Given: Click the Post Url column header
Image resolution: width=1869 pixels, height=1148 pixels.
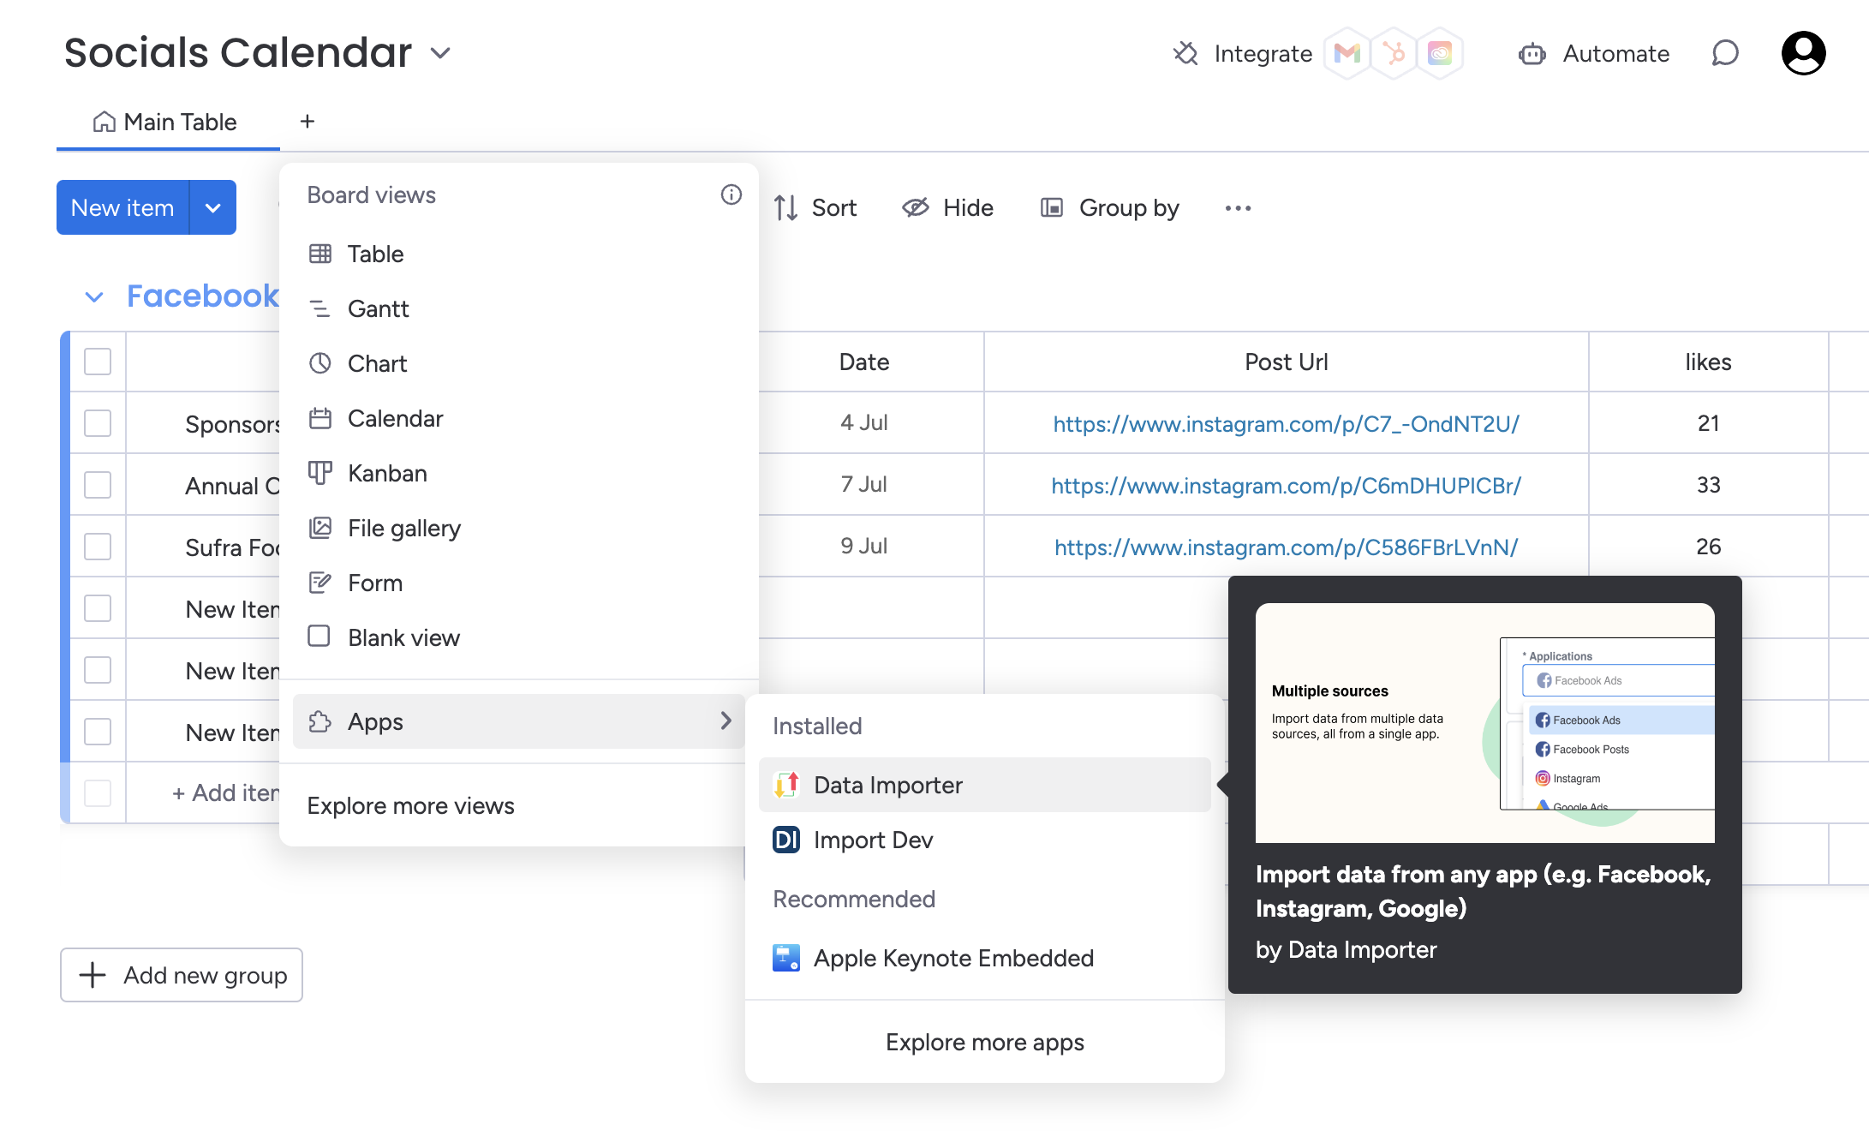Looking at the screenshot, I should 1287,362.
